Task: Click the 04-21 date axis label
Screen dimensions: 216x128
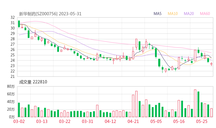Action: tap(133, 121)
